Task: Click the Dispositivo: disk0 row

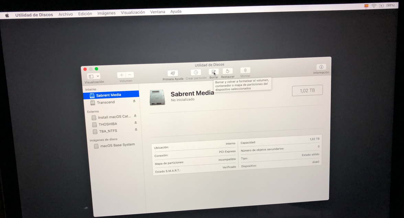Action: 280,164
